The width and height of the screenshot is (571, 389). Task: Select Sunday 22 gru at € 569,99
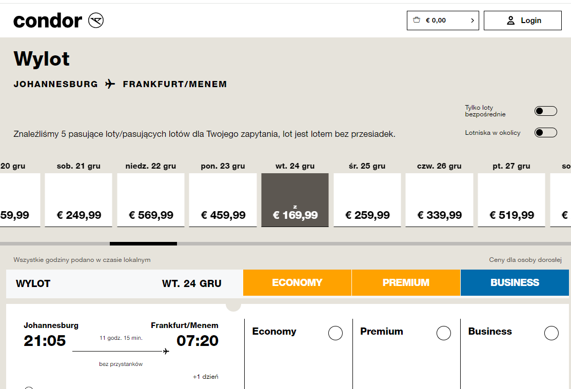(151, 200)
